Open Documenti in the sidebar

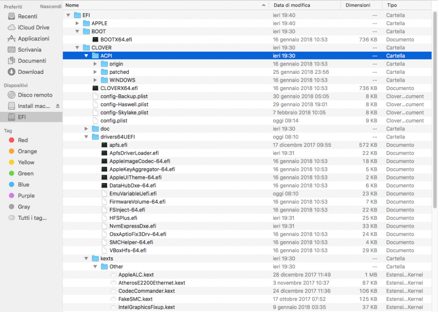[x=27, y=61]
